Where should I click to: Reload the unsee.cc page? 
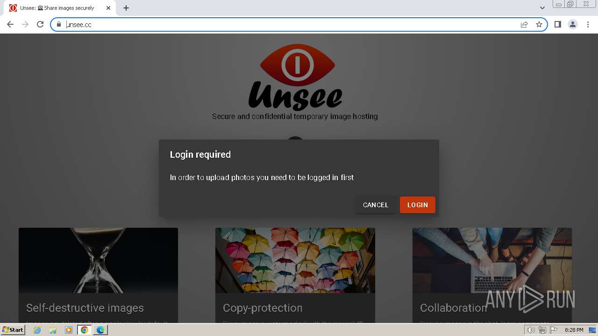pyautogui.click(x=40, y=24)
